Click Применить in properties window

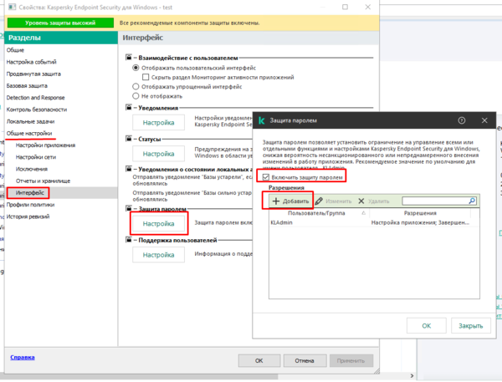351,360
